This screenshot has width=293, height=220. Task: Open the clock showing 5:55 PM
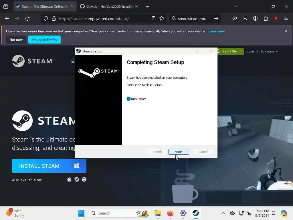pos(263,213)
